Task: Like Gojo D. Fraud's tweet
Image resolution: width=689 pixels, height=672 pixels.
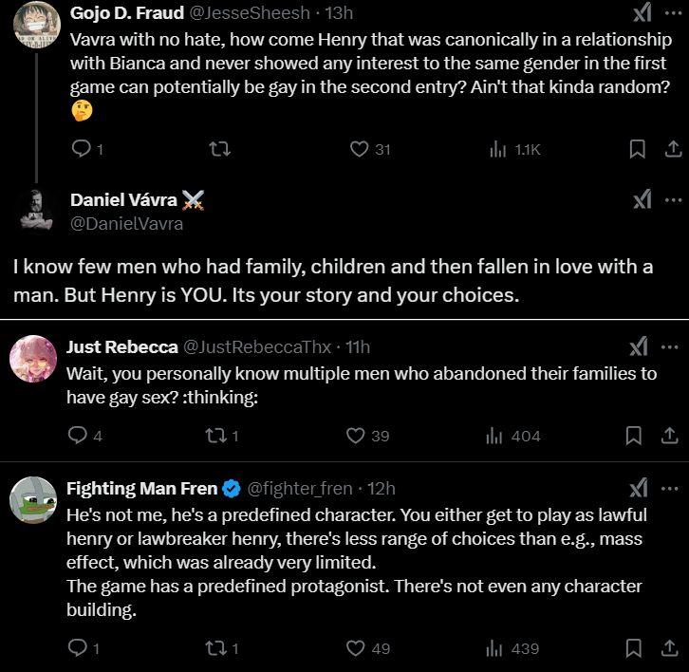Action: click(359, 149)
